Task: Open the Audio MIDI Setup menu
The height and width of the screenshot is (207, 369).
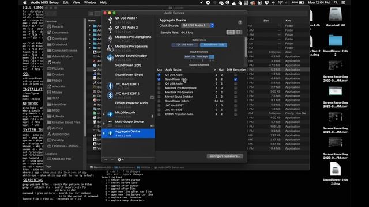Action: 44,2
